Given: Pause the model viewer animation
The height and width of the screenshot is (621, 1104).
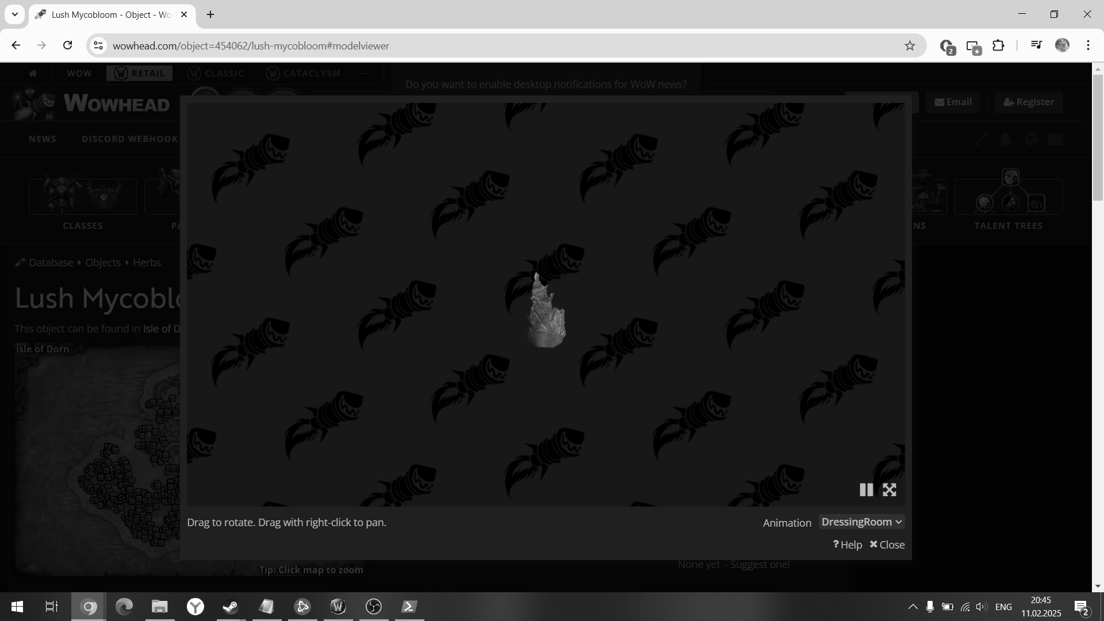Looking at the screenshot, I should coord(866,490).
